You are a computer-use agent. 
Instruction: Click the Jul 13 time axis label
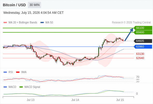point(31,100)
